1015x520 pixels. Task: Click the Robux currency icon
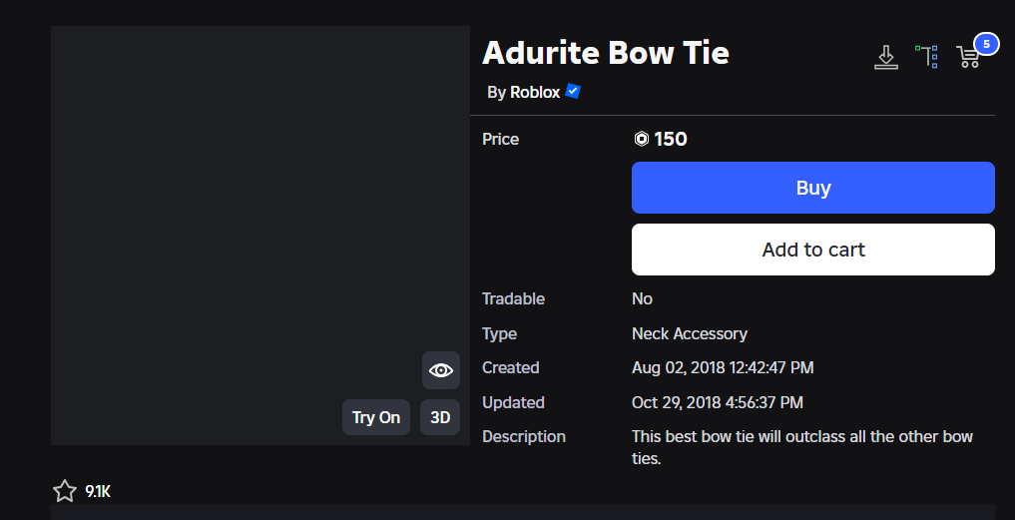(x=642, y=139)
